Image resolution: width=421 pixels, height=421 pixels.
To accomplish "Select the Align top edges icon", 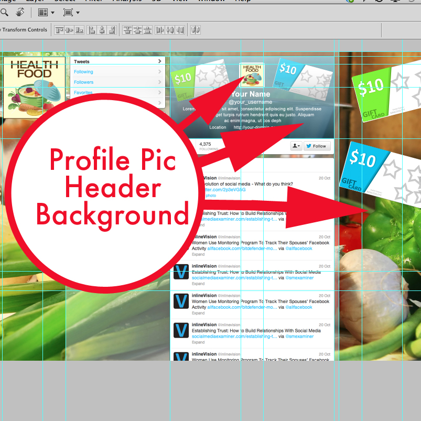I will [60, 30].
